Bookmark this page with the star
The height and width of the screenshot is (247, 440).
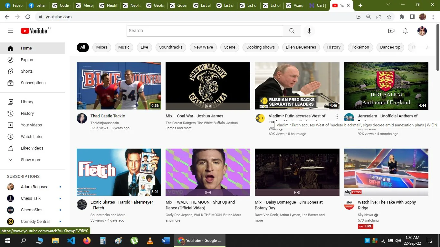(x=389, y=17)
